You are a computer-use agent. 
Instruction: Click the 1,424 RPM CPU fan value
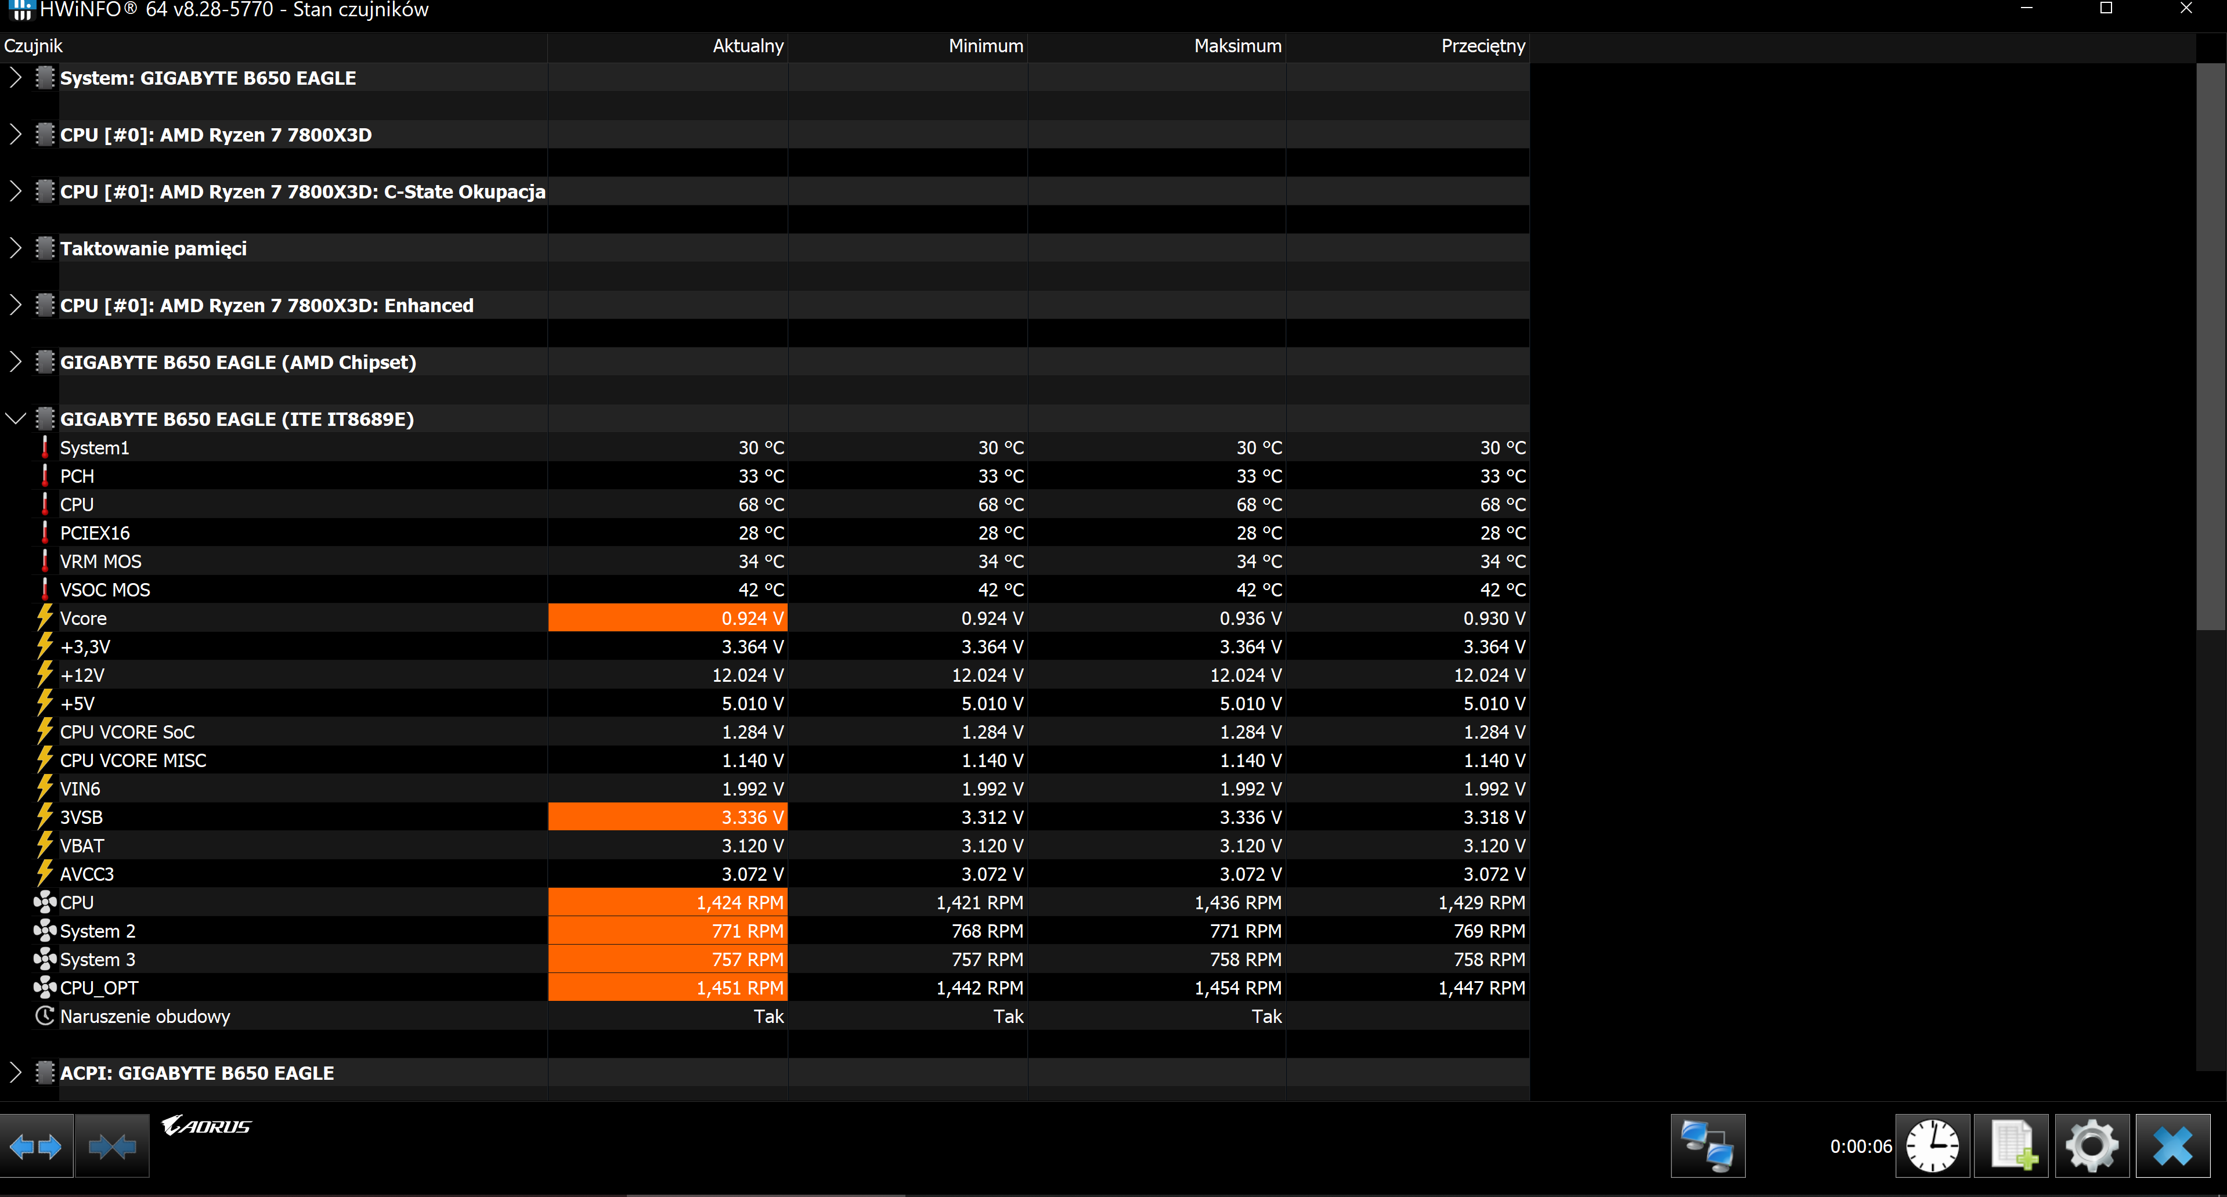(667, 902)
